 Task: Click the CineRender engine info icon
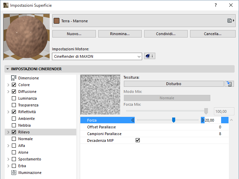click(x=150, y=56)
